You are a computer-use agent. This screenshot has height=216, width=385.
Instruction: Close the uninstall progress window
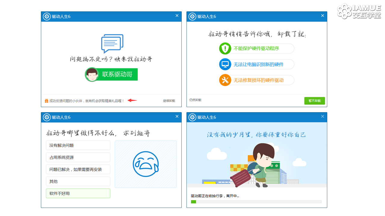(322, 116)
